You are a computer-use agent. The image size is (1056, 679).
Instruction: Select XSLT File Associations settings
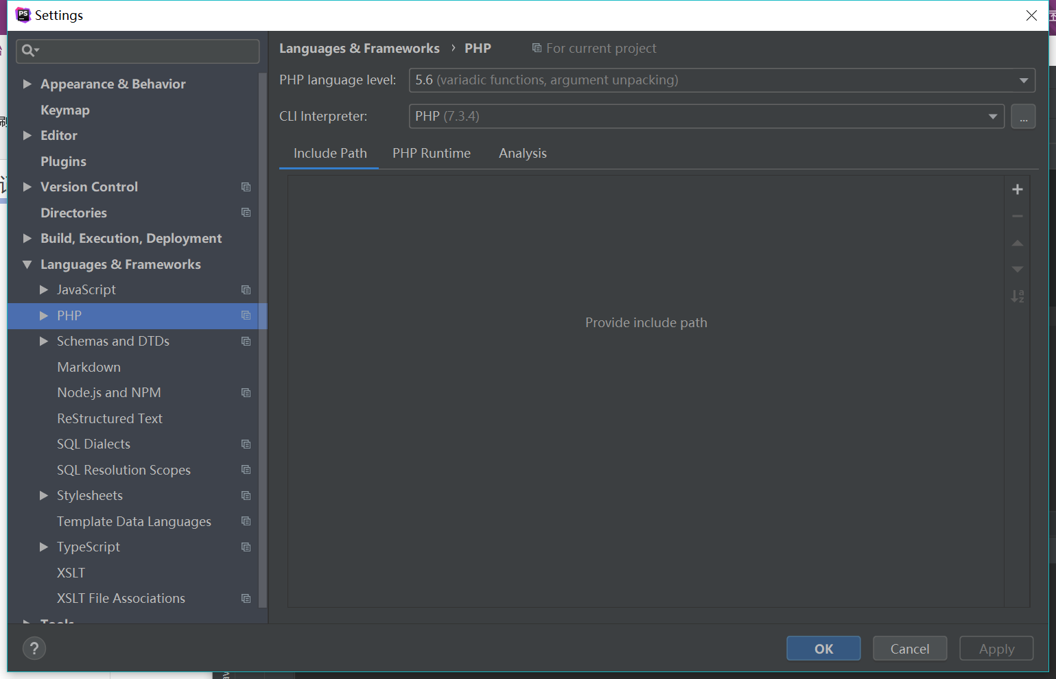click(121, 598)
